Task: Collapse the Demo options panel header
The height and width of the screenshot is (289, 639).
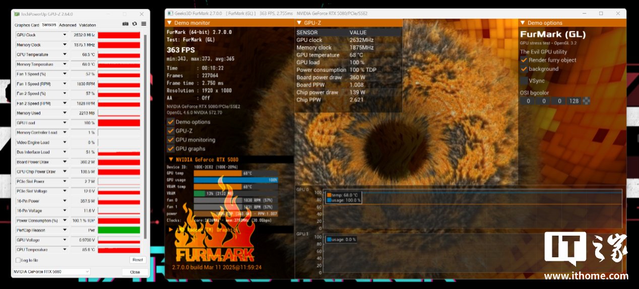Action: pyautogui.click(x=523, y=23)
